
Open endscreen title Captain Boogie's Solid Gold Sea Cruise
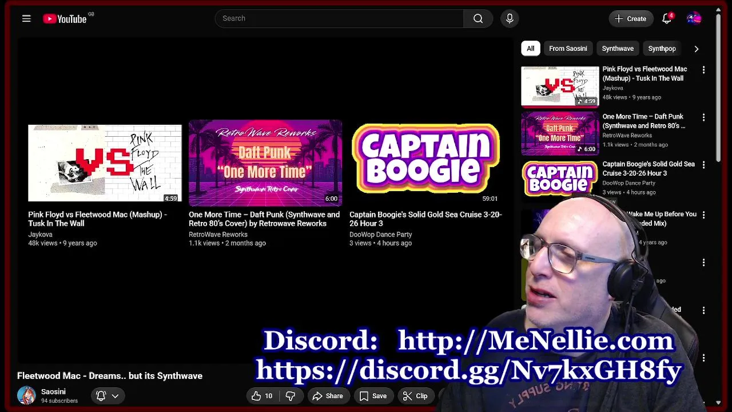pos(425,219)
